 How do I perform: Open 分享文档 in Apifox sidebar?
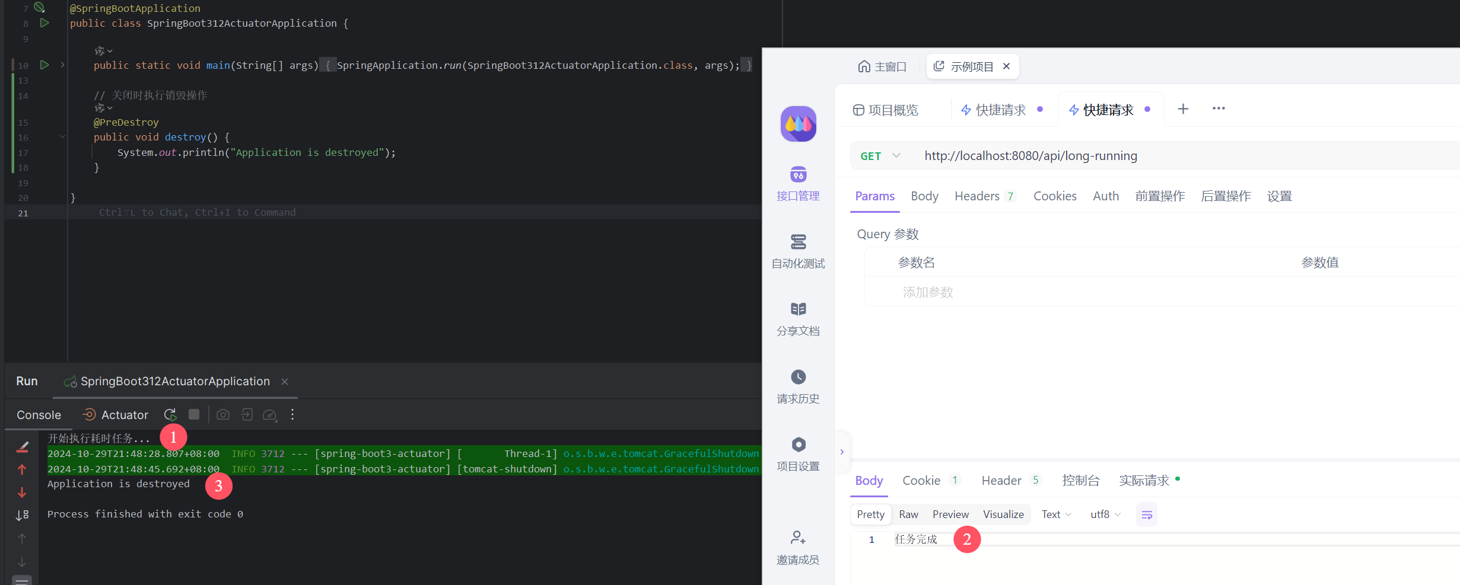click(798, 319)
